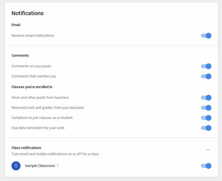
Task: Click the Class notifications section title
Action: coord(26,148)
